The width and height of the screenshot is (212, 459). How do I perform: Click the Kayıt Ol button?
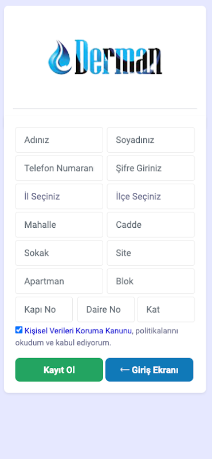click(59, 369)
